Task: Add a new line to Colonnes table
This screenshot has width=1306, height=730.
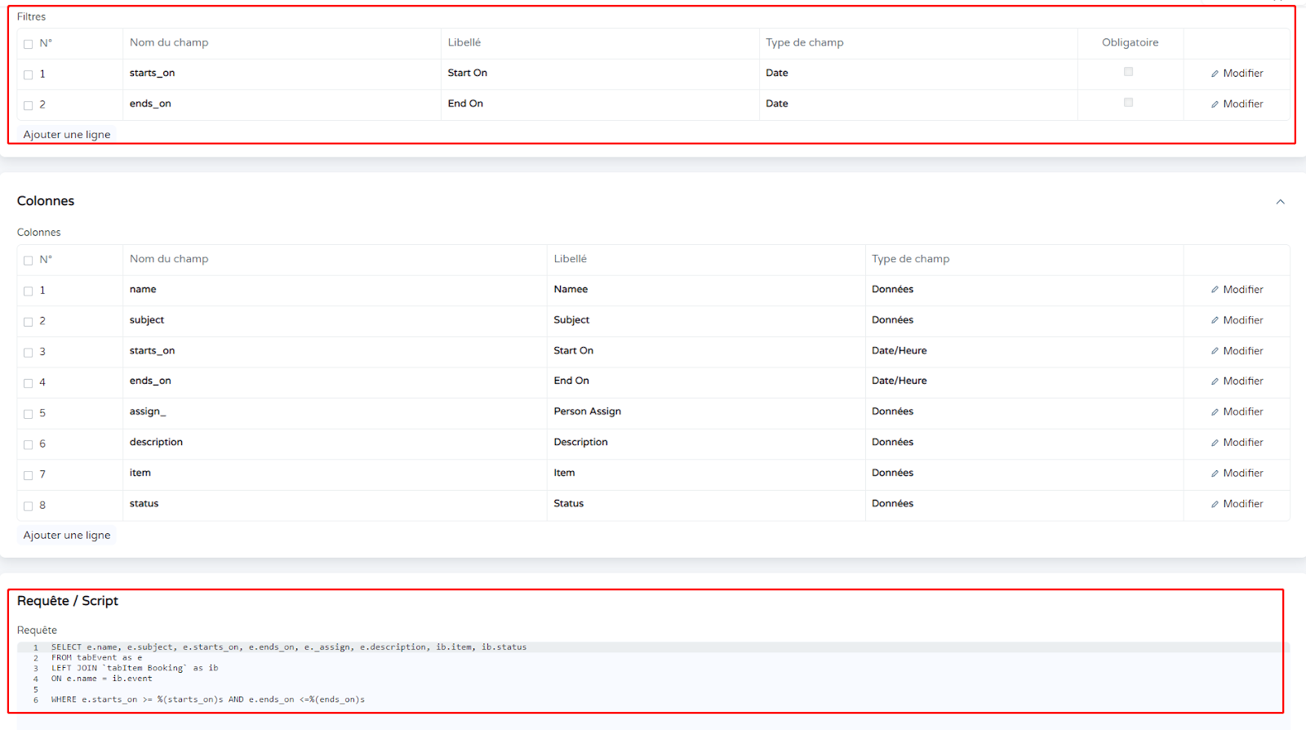Action: coord(67,536)
